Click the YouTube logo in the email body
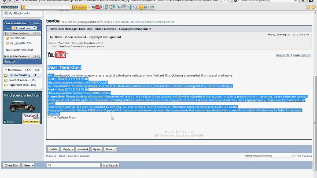 57,55
